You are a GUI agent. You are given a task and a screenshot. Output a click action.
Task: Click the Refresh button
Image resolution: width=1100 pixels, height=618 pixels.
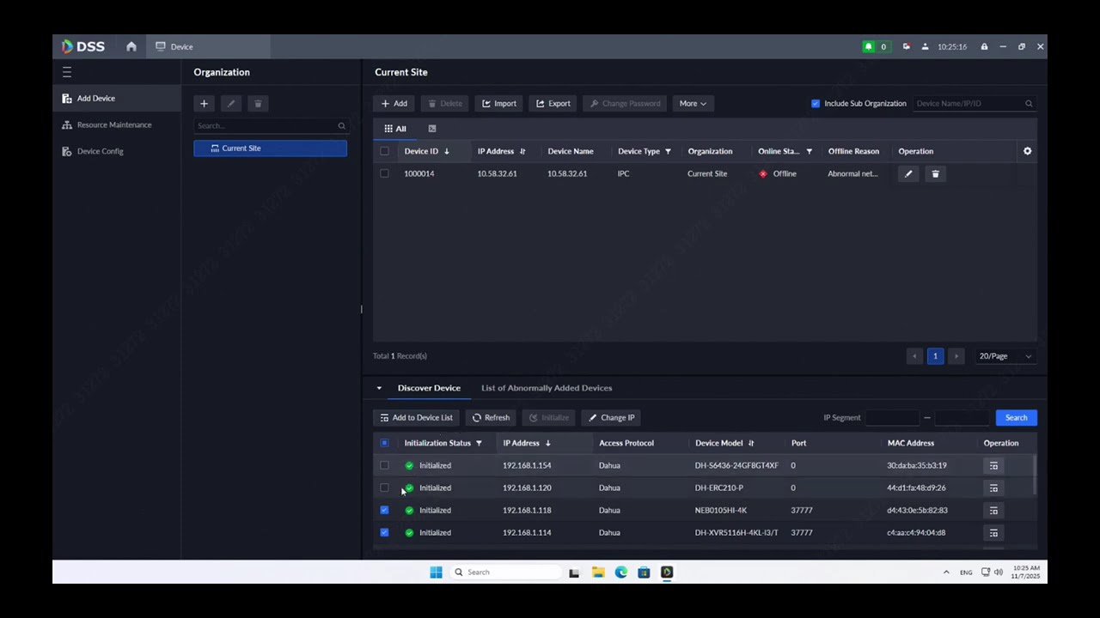click(x=492, y=418)
